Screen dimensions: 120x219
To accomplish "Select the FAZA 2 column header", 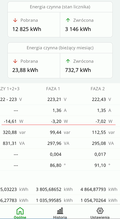I will click(98, 89).
